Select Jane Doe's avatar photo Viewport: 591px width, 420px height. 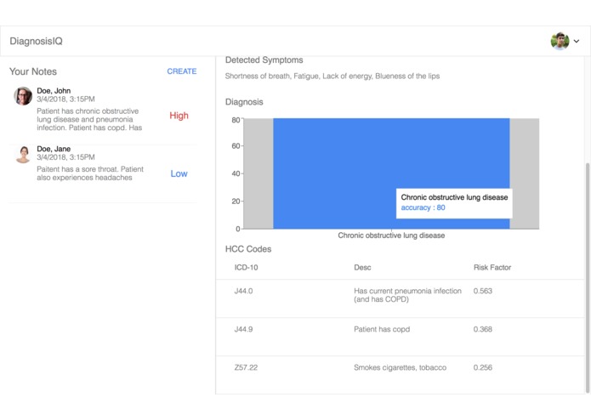coord(23,154)
